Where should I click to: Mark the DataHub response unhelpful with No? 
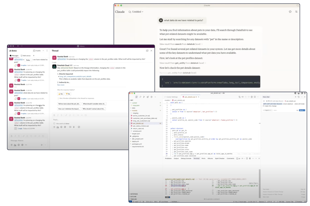[68, 94]
